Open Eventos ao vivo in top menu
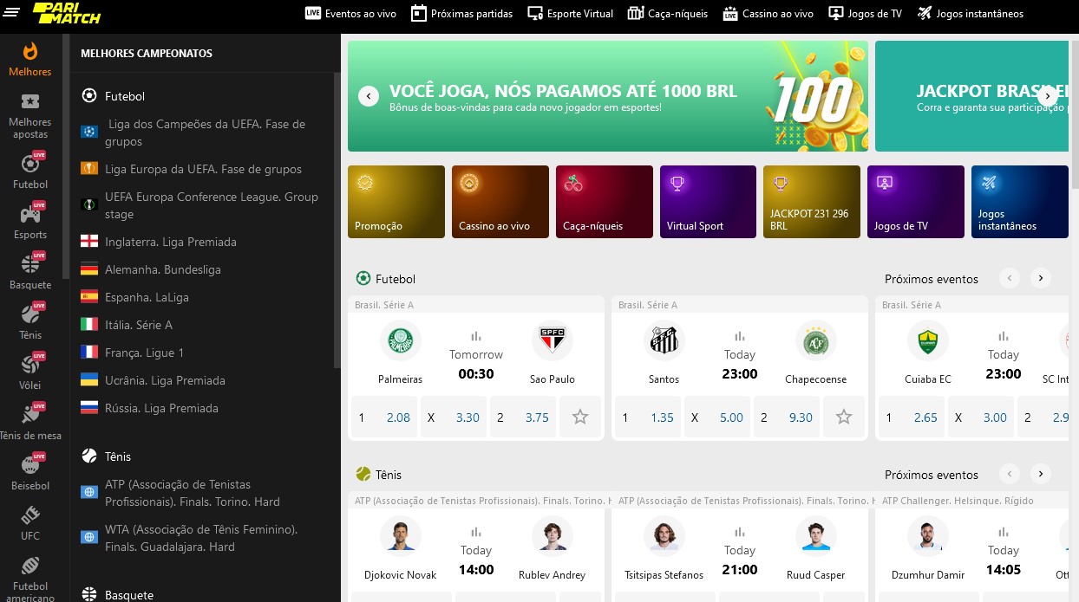 point(351,13)
